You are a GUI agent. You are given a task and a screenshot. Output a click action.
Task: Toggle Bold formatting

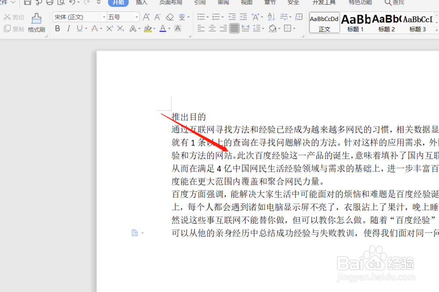click(x=58, y=28)
